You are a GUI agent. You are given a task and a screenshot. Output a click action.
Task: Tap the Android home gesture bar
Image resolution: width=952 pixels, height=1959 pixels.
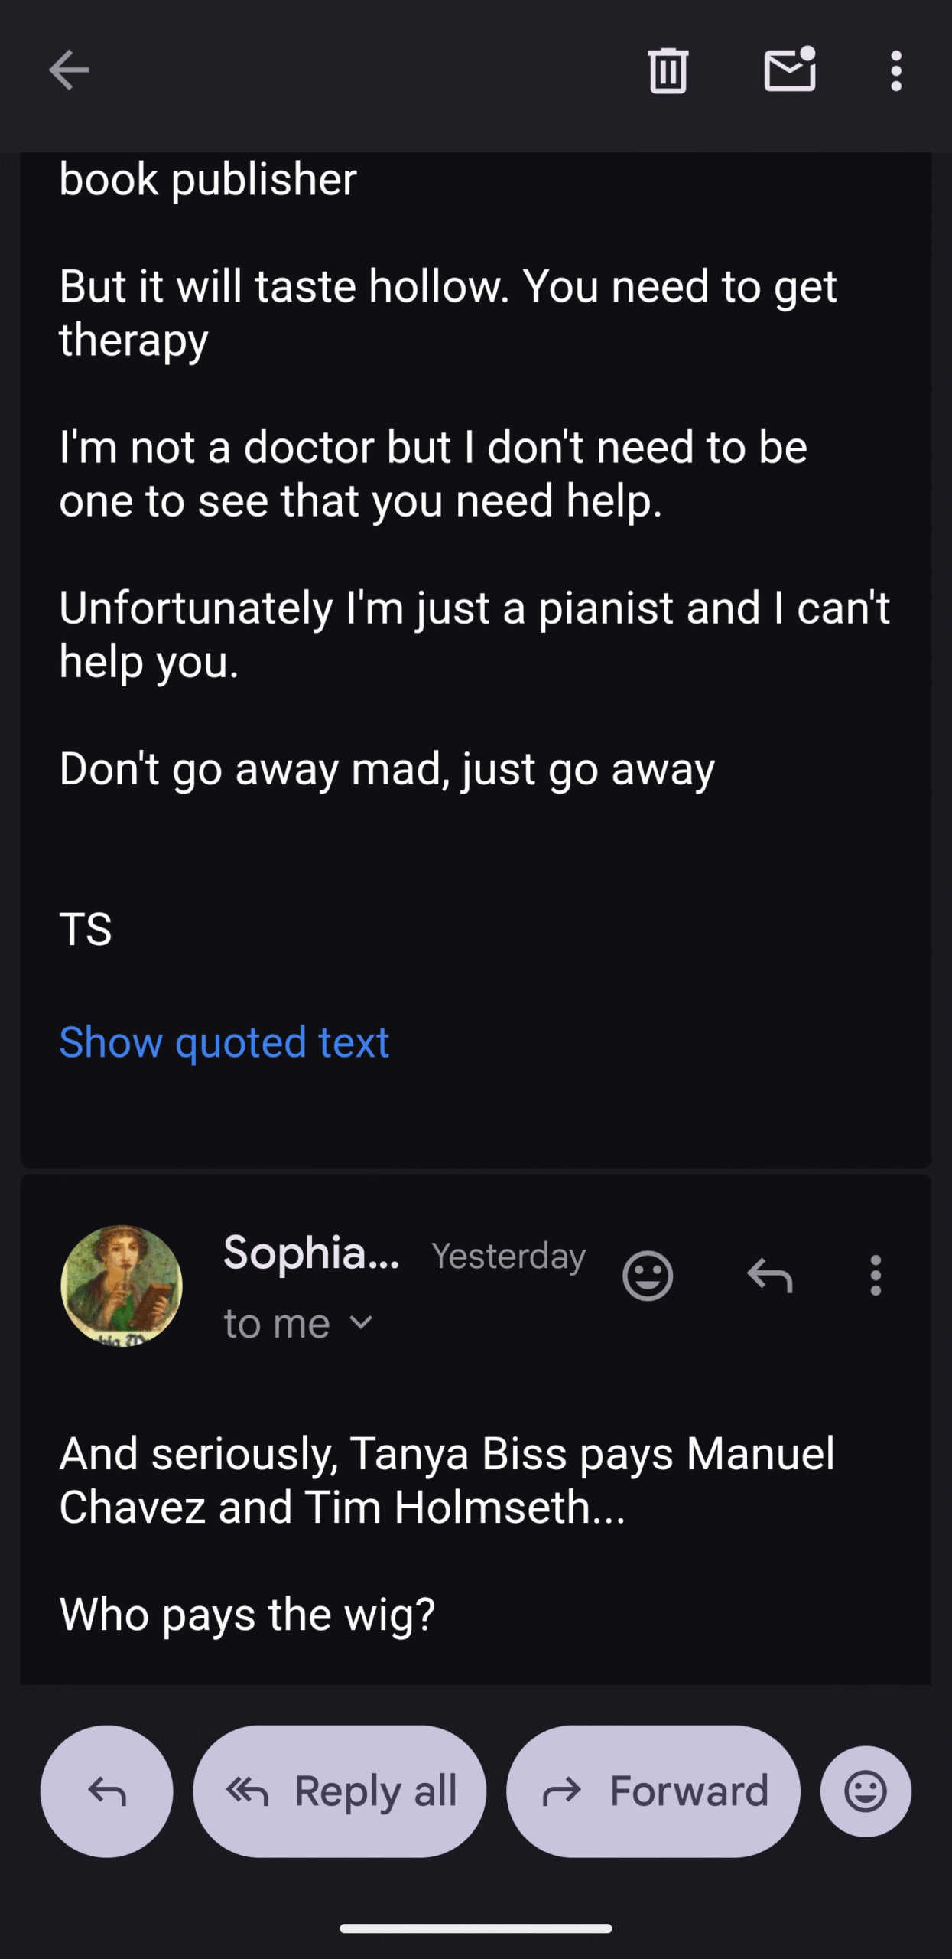tap(476, 1928)
